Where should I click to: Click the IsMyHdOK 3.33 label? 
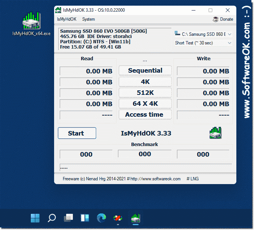pyautogui.click(x=146, y=133)
